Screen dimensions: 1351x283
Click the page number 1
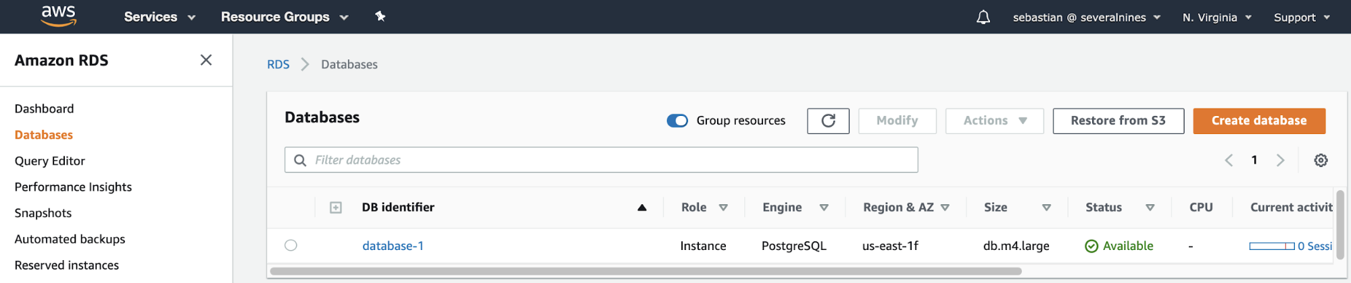[1254, 160]
